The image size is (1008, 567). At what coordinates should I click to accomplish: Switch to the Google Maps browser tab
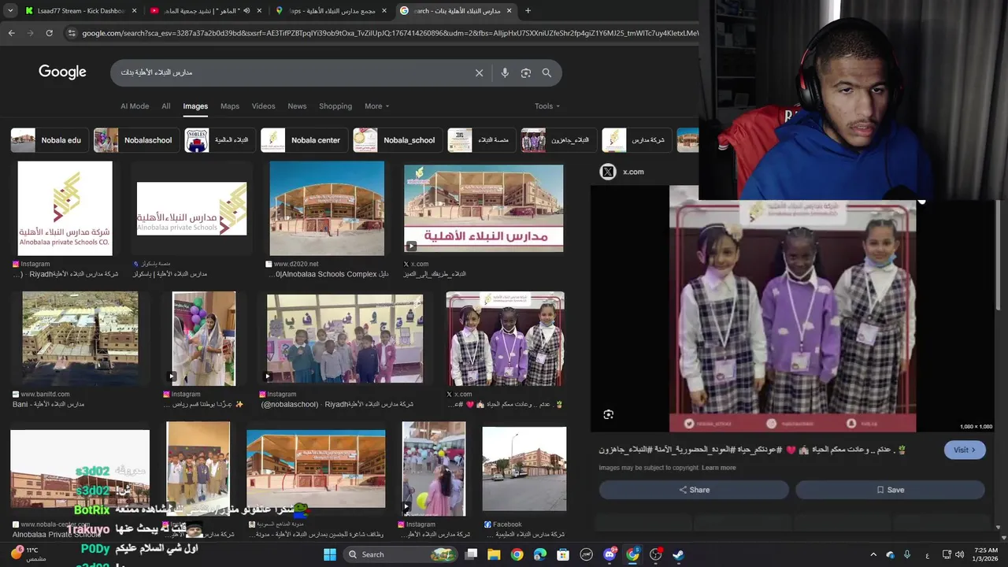331,10
